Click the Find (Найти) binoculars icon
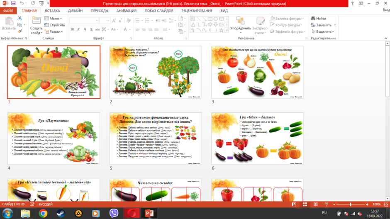390x219 pixels. pos(313,18)
